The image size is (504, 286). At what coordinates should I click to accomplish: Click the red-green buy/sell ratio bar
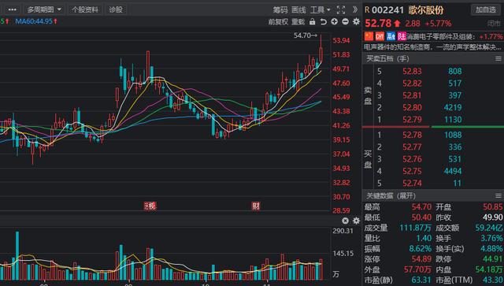pos(433,127)
